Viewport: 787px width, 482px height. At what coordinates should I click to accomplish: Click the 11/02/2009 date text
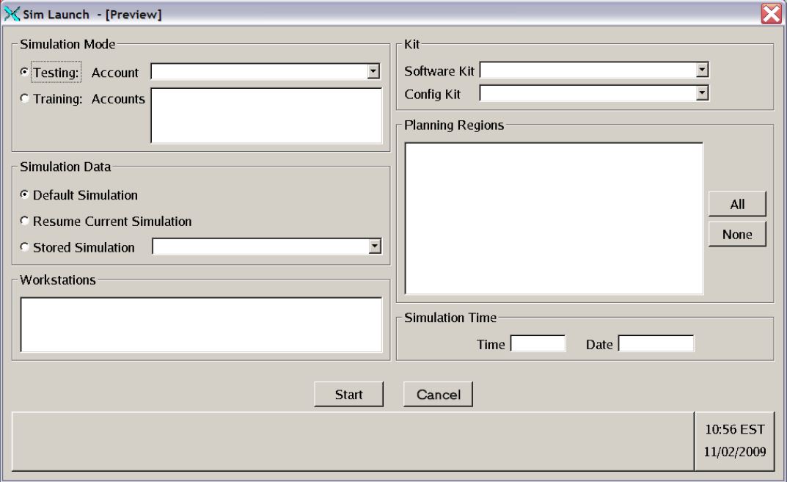[x=735, y=451]
